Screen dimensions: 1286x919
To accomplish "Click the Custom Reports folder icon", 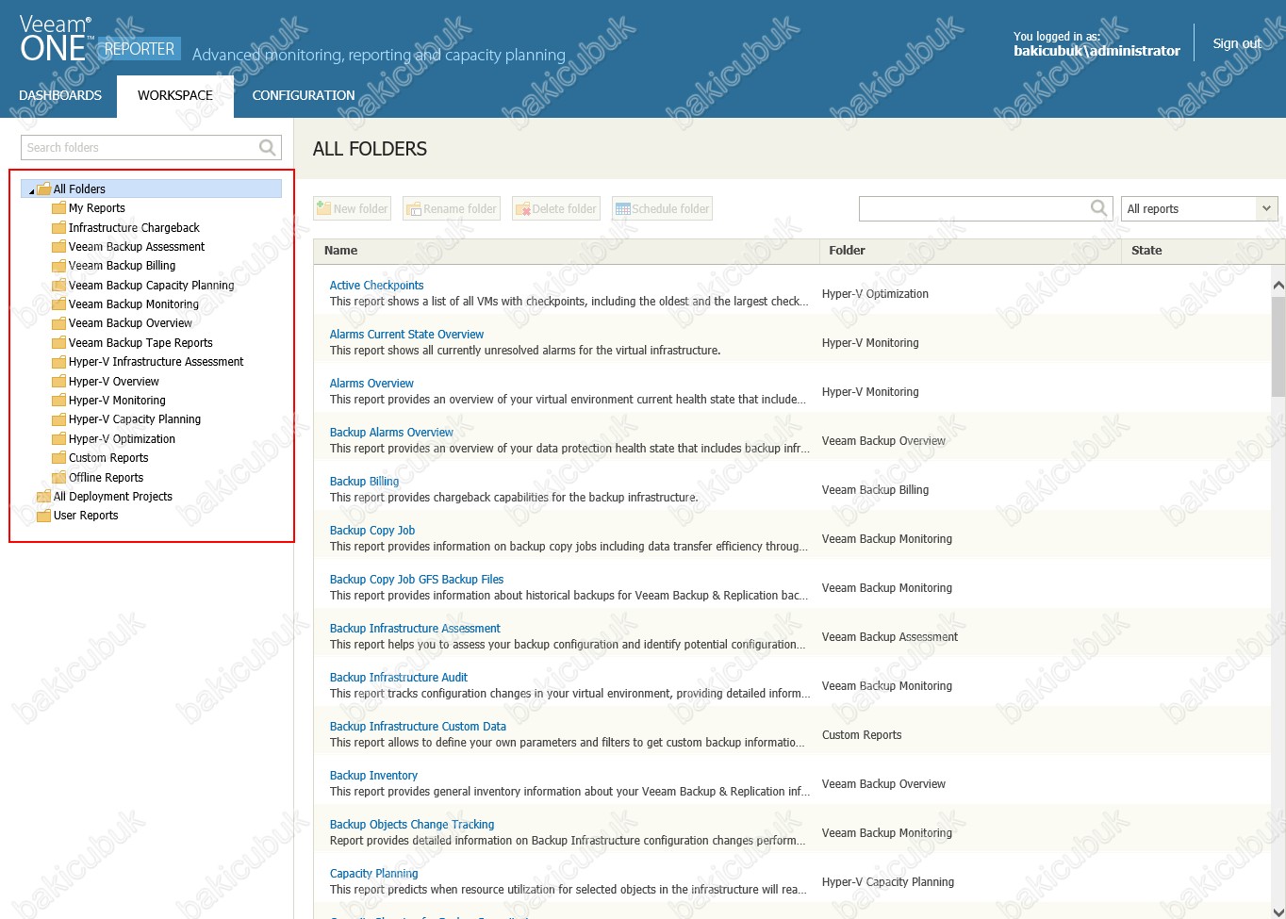I will [x=58, y=458].
